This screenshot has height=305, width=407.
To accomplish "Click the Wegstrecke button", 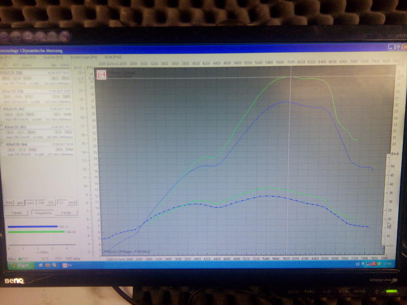I will (43, 213).
